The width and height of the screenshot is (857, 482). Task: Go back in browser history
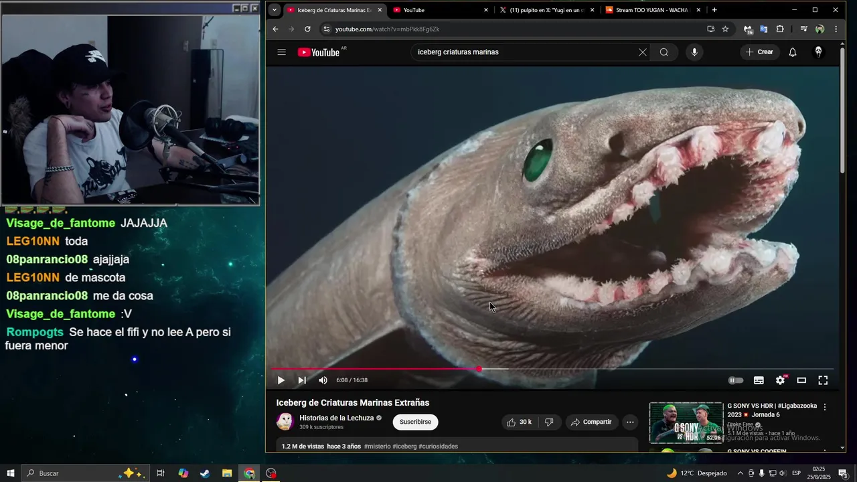[x=275, y=29]
